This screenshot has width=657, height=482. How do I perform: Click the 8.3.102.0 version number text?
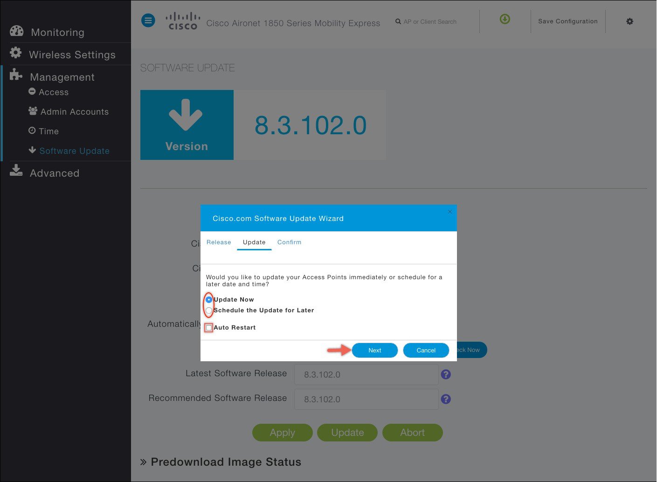(311, 125)
